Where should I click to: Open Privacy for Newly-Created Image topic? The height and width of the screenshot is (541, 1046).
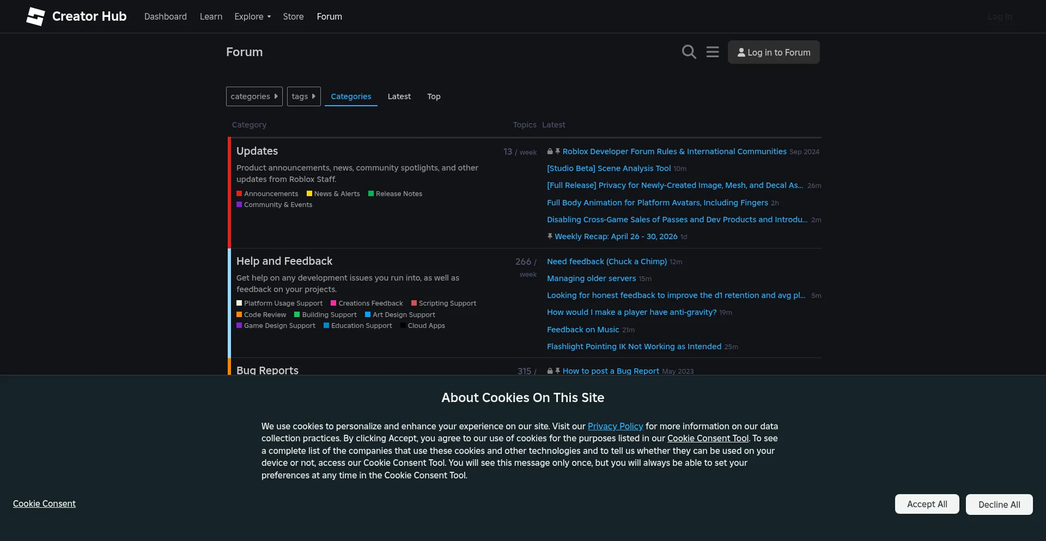point(674,185)
